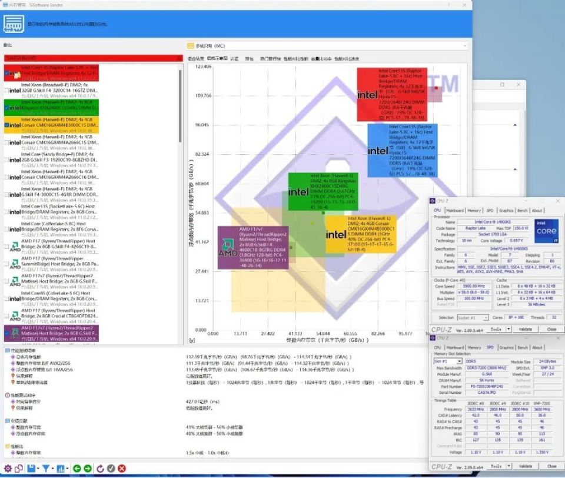Click Close button in CPU-Z SPD window
565x478 pixels.
[x=552, y=466]
